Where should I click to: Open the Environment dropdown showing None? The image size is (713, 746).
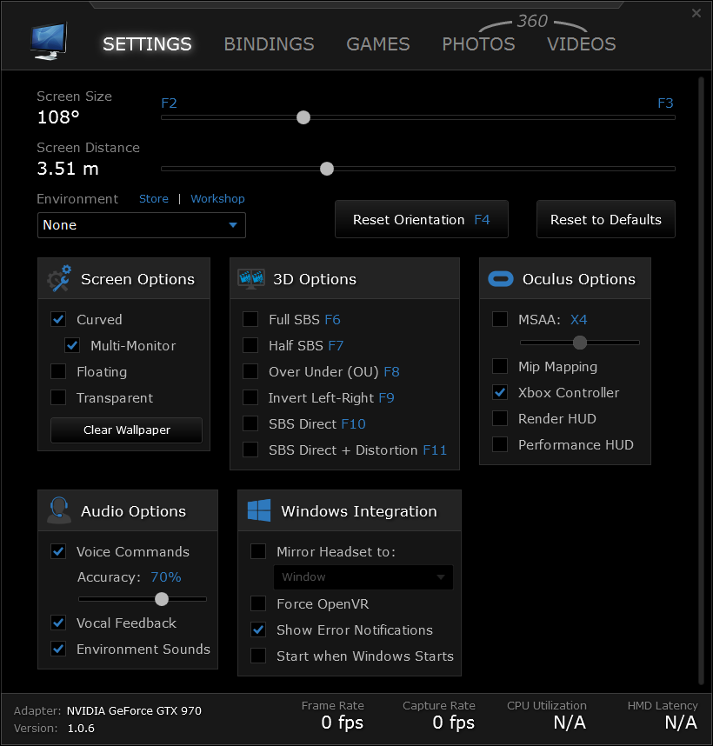tap(141, 224)
